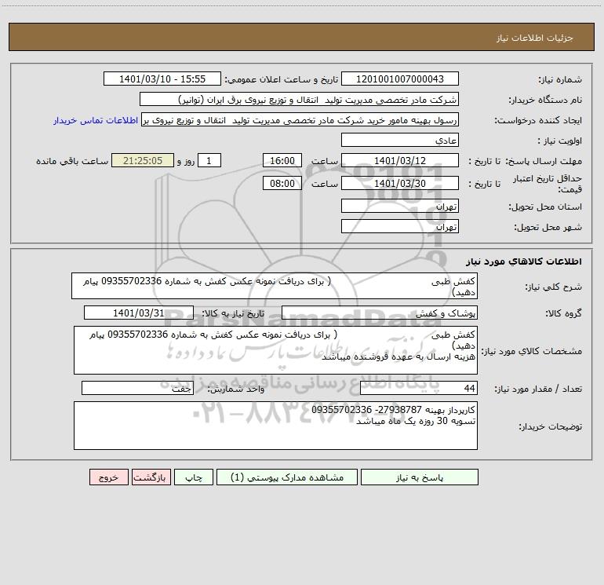The image size is (604, 585).
Task: Click the section heading اطلاعات کالاهای مورد نیاز
Action: [524, 261]
